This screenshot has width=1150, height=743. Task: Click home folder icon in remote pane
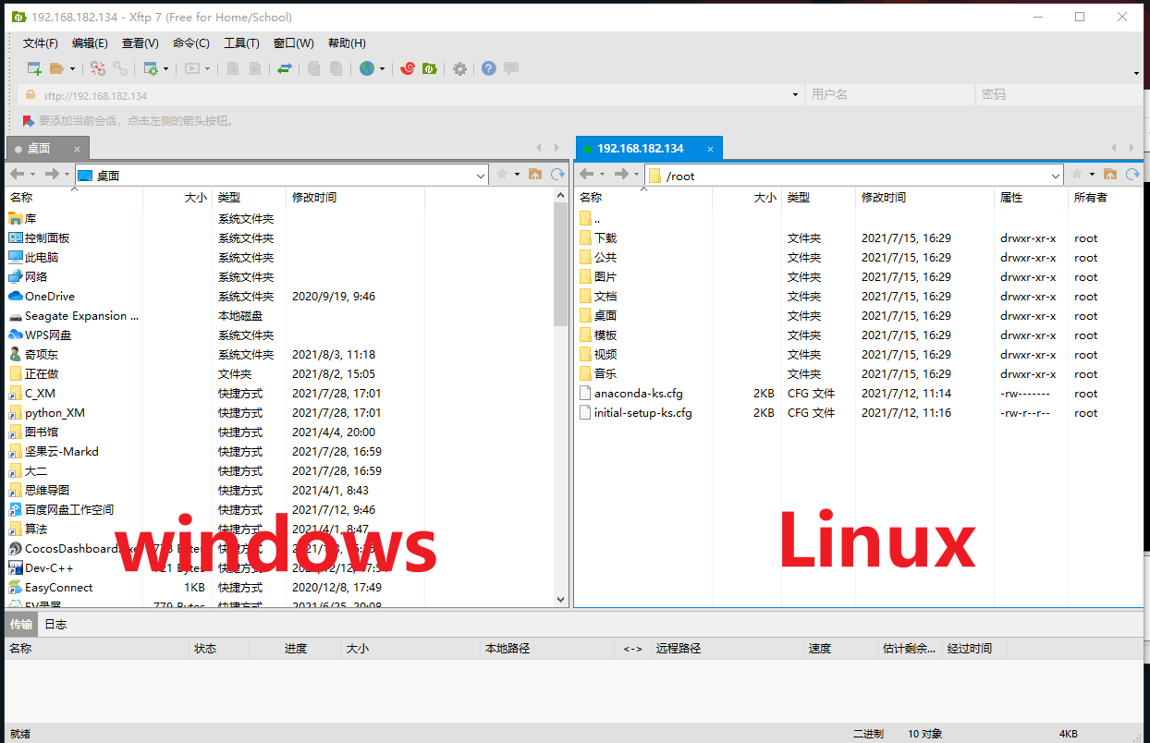pos(1109,175)
